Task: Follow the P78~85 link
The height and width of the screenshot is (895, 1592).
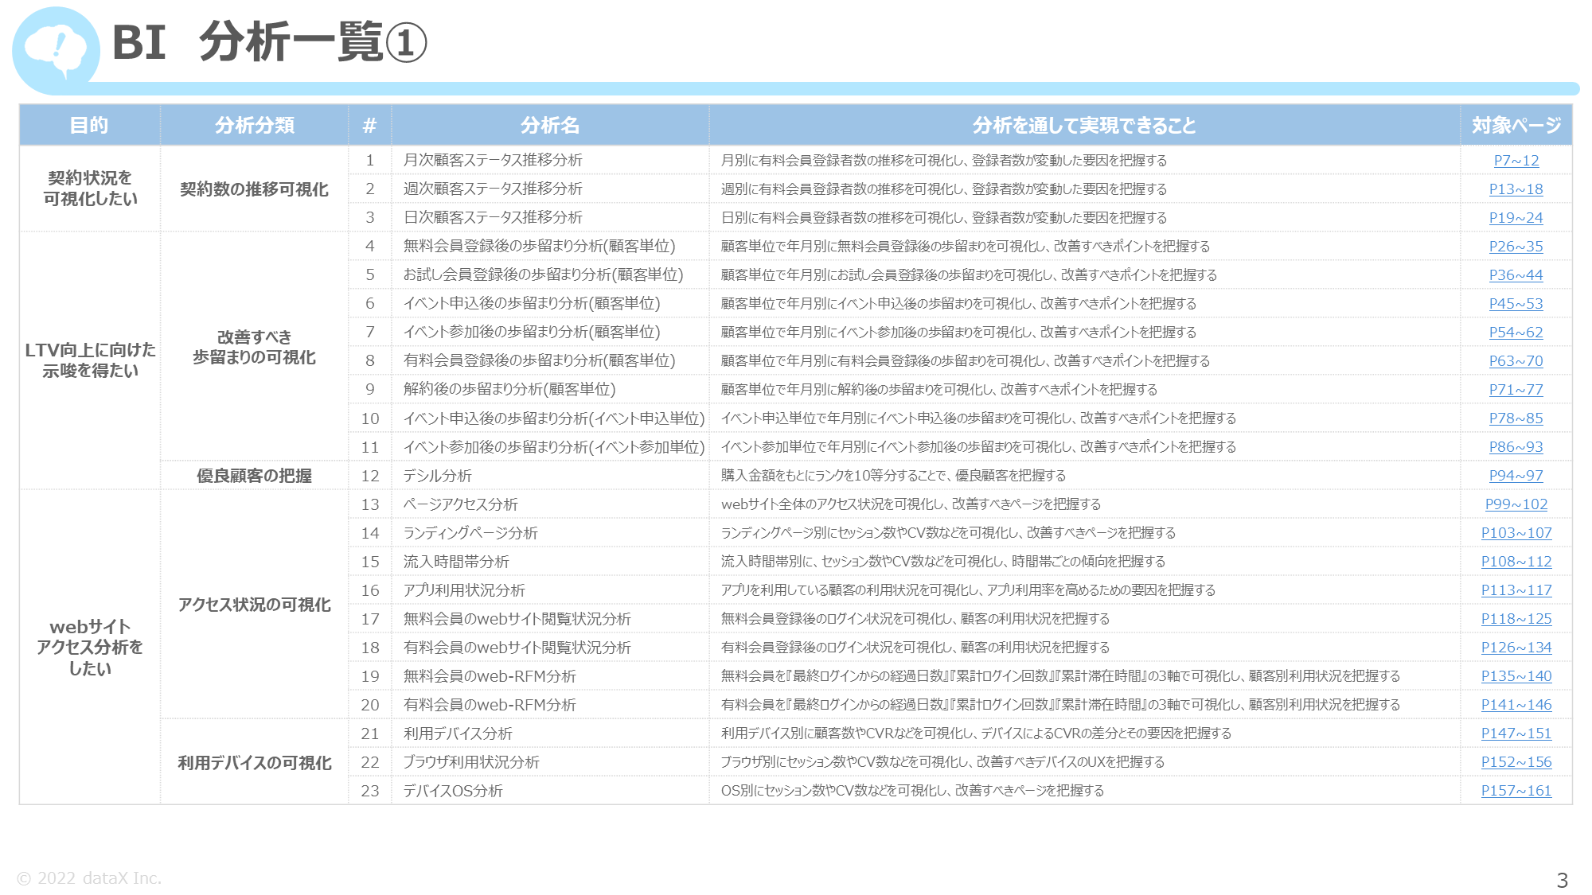Action: (1516, 418)
